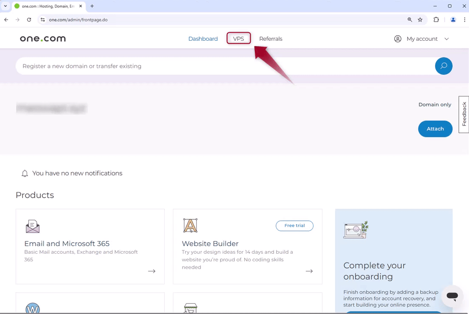Image resolution: width=469 pixels, height=314 pixels.
Task: Open the browser Extensions puzzle icon
Action: tap(436, 20)
